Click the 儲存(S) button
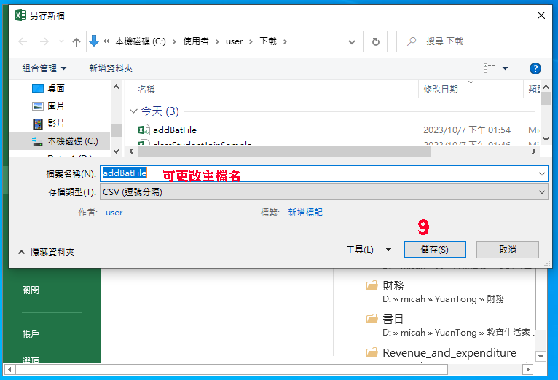 click(434, 250)
